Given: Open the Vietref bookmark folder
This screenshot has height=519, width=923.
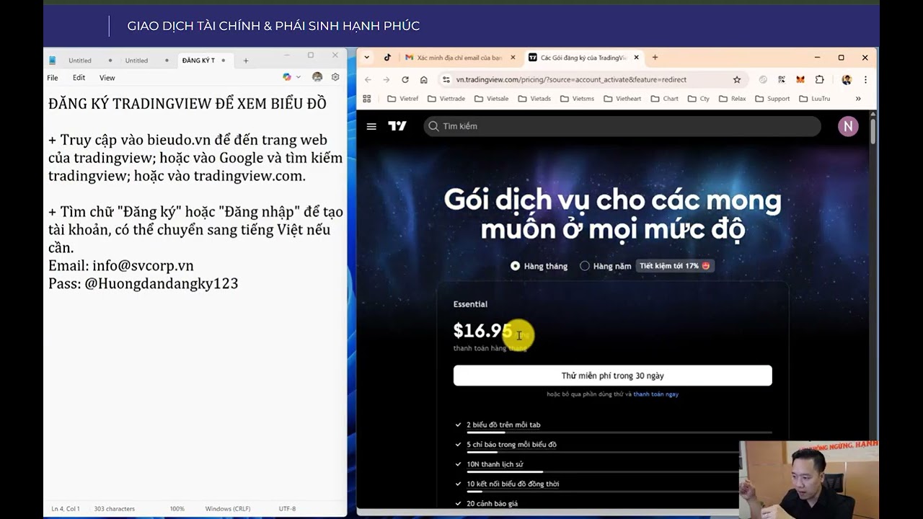Looking at the screenshot, I should (x=402, y=99).
